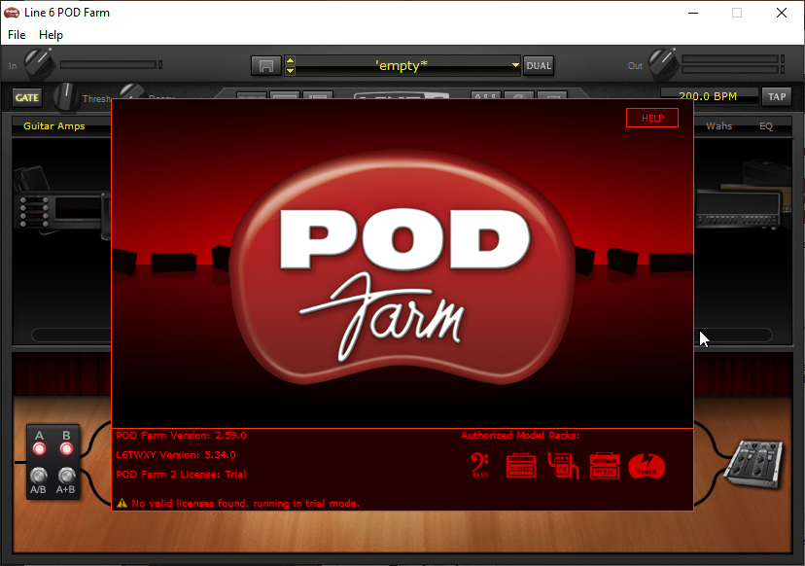Select the EQ tab
Image resolution: width=805 pixels, height=566 pixels.
pyautogui.click(x=766, y=125)
